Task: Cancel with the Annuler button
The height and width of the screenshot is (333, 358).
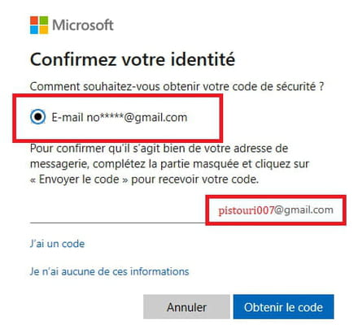Action: 186,307
